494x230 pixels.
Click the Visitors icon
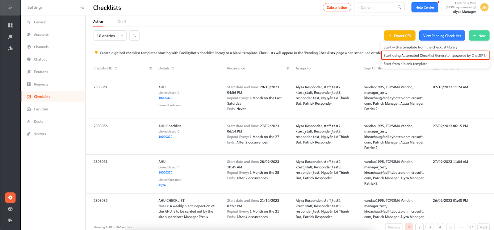click(x=29, y=134)
